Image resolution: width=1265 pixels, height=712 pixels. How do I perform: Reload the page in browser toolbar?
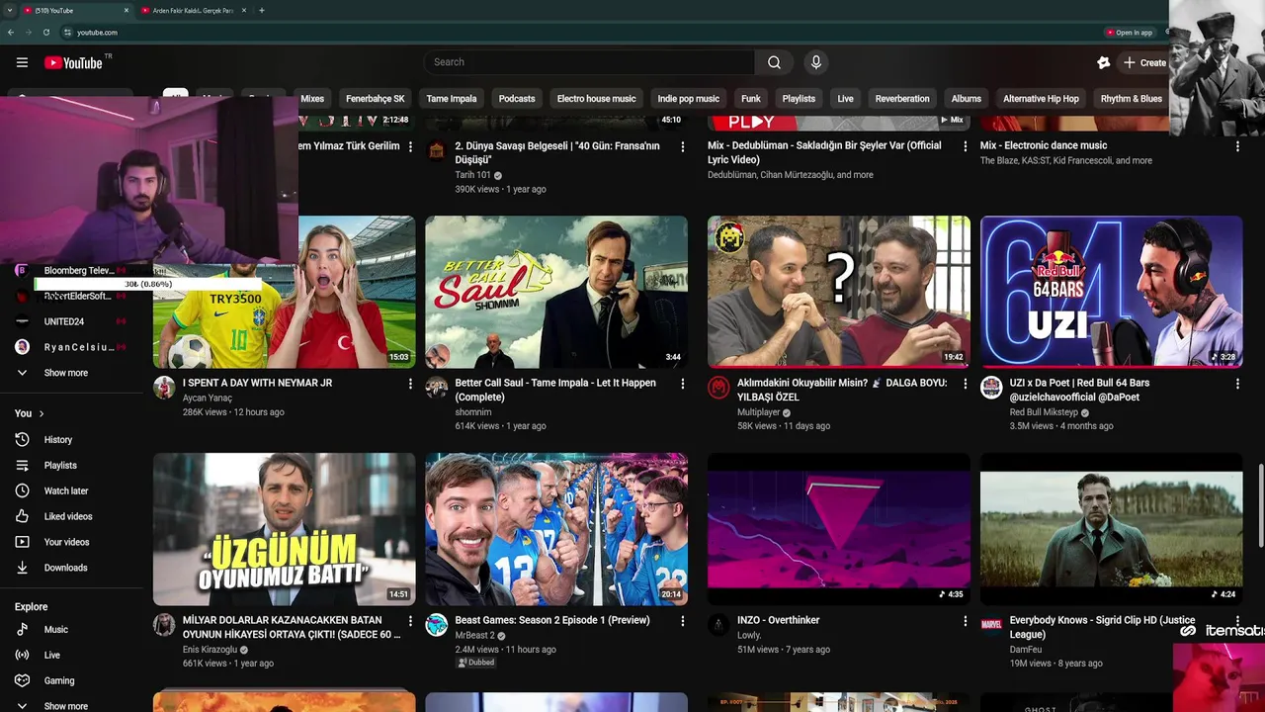45,32
